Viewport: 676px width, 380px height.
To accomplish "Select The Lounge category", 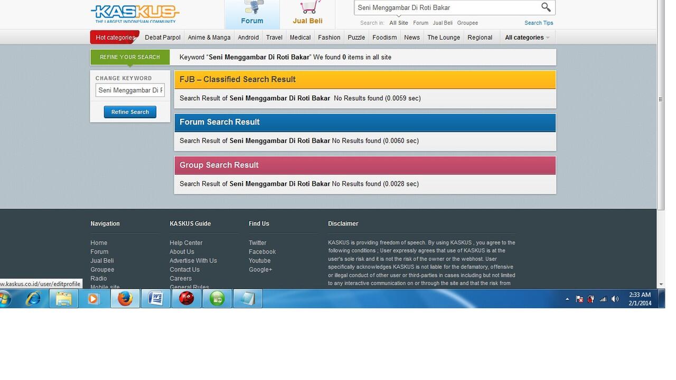I will (x=444, y=37).
